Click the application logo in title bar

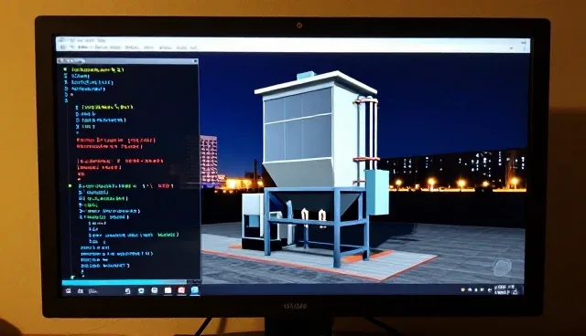pyautogui.click(x=61, y=40)
